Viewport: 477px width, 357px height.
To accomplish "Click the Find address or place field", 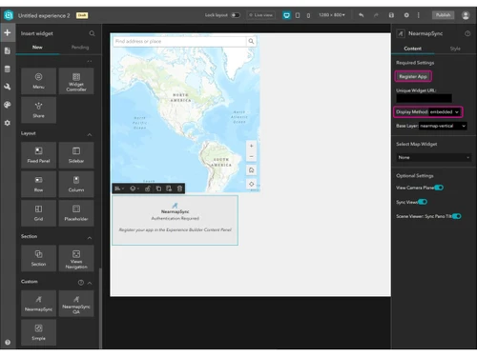I will 179,41.
